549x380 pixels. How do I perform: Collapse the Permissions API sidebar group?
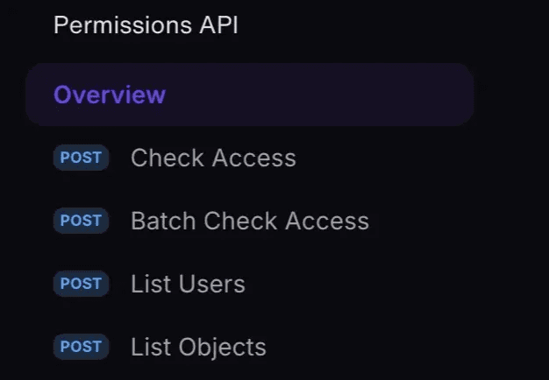click(146, 25)
